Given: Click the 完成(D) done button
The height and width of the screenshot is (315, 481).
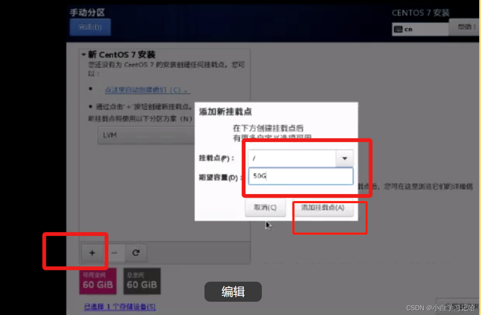Looking at the screenshot, I should click(x=90, y=27).
